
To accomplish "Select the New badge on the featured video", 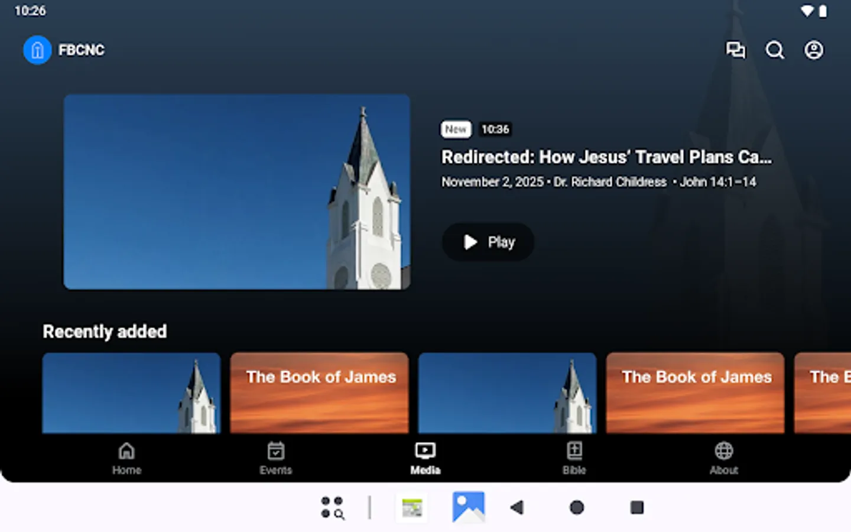I will (x=455, y=129).
